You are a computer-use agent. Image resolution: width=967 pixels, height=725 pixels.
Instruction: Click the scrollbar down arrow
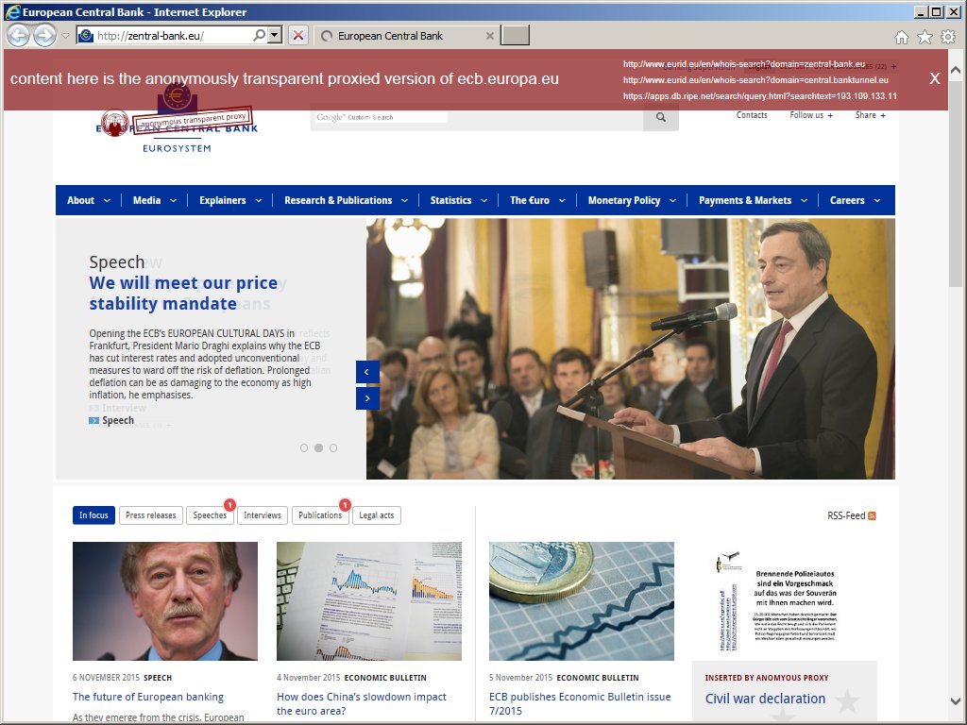[x=956, y=701]
